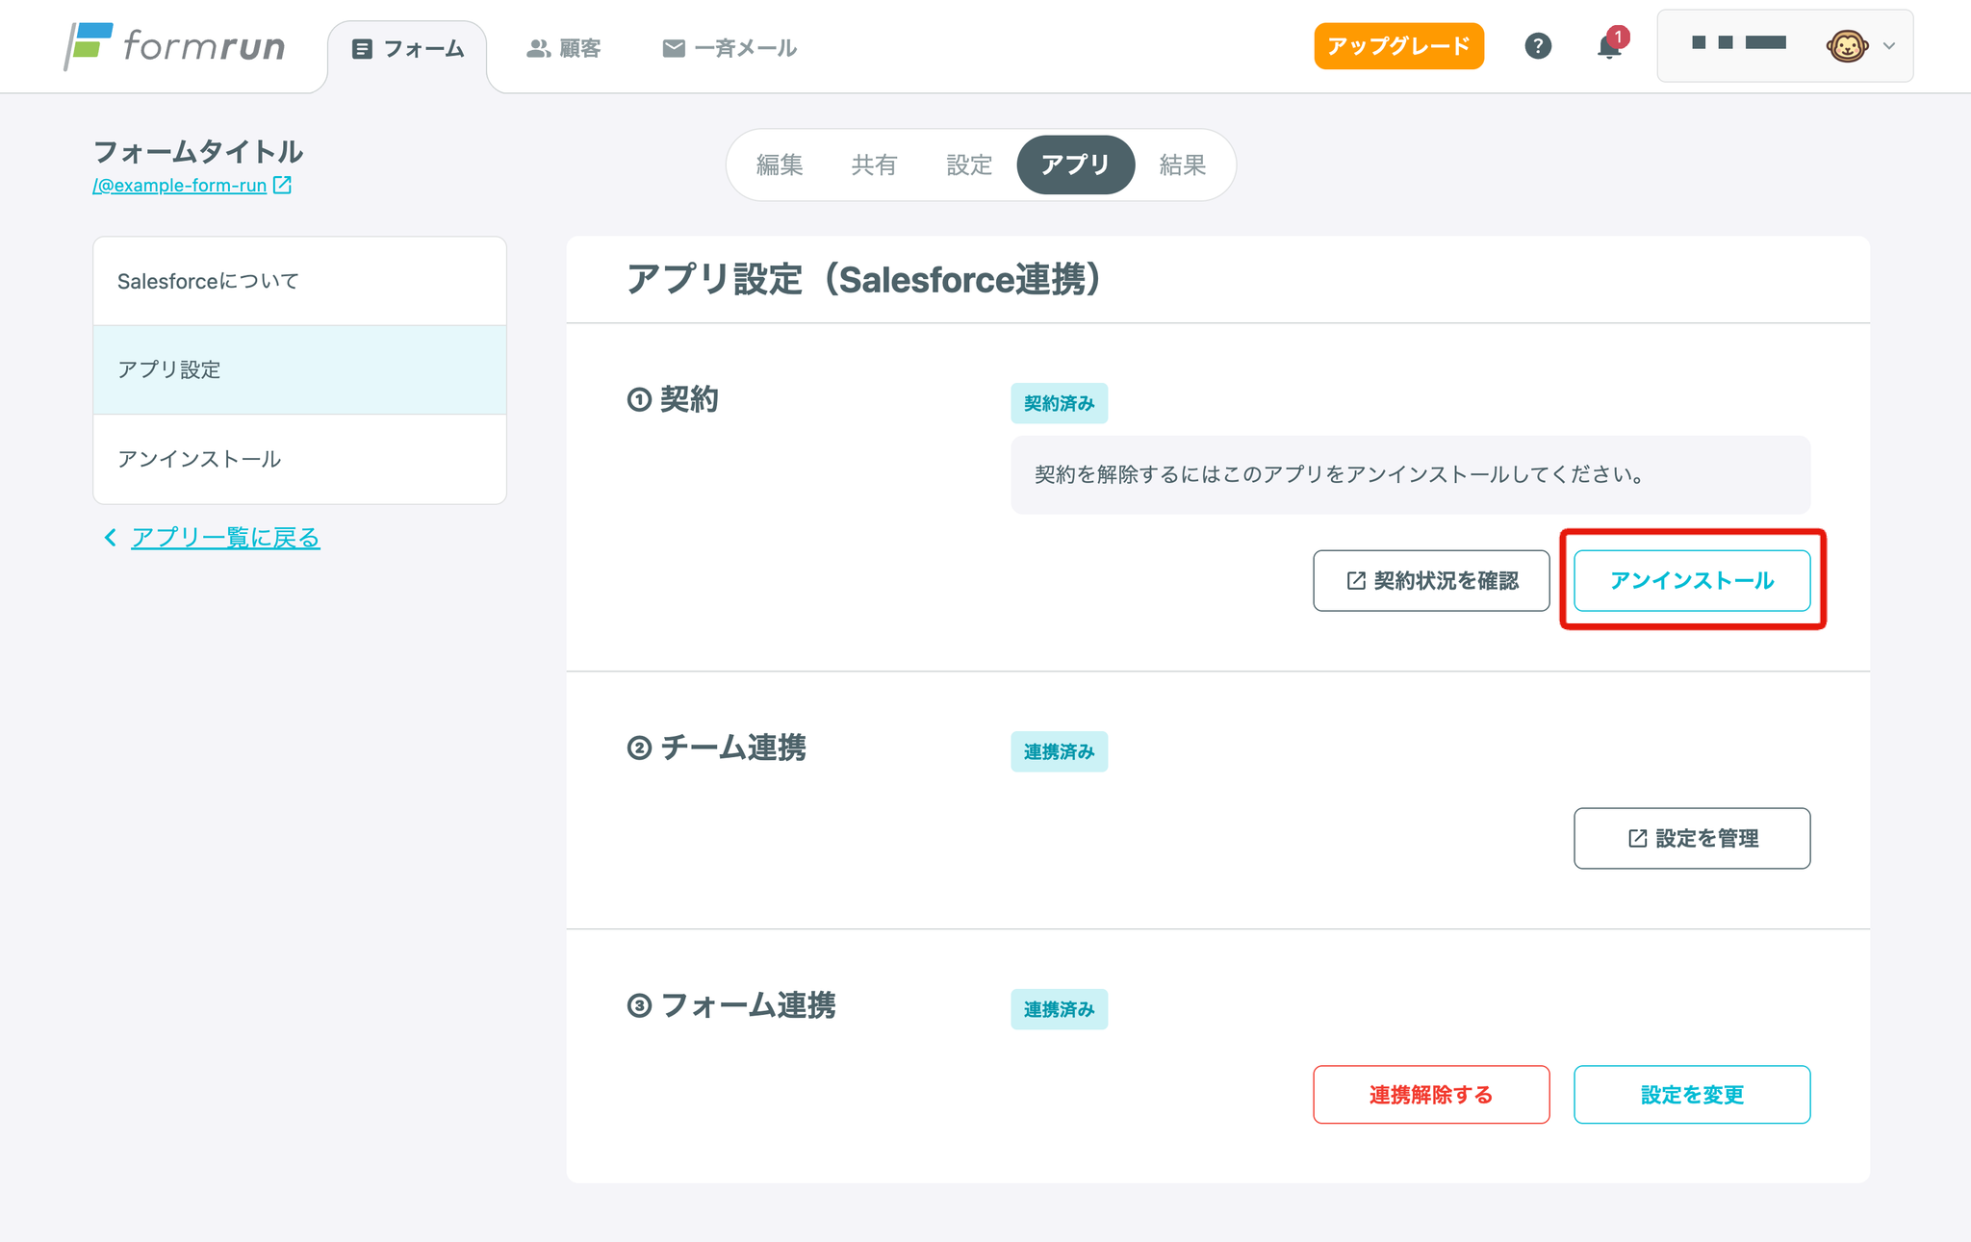Image resolution: width=1971 pixels, height=1242 pixels.
Task: Open the help question mark icon
Action: [x=1538, y=46]
